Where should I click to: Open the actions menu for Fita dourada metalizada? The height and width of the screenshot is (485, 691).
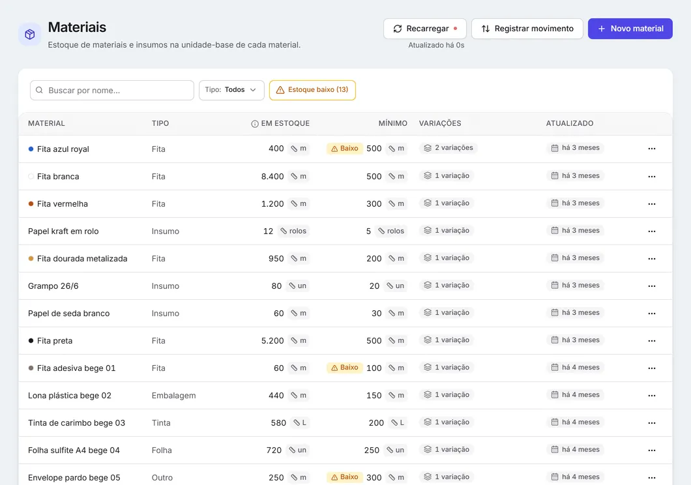point(652,259)
